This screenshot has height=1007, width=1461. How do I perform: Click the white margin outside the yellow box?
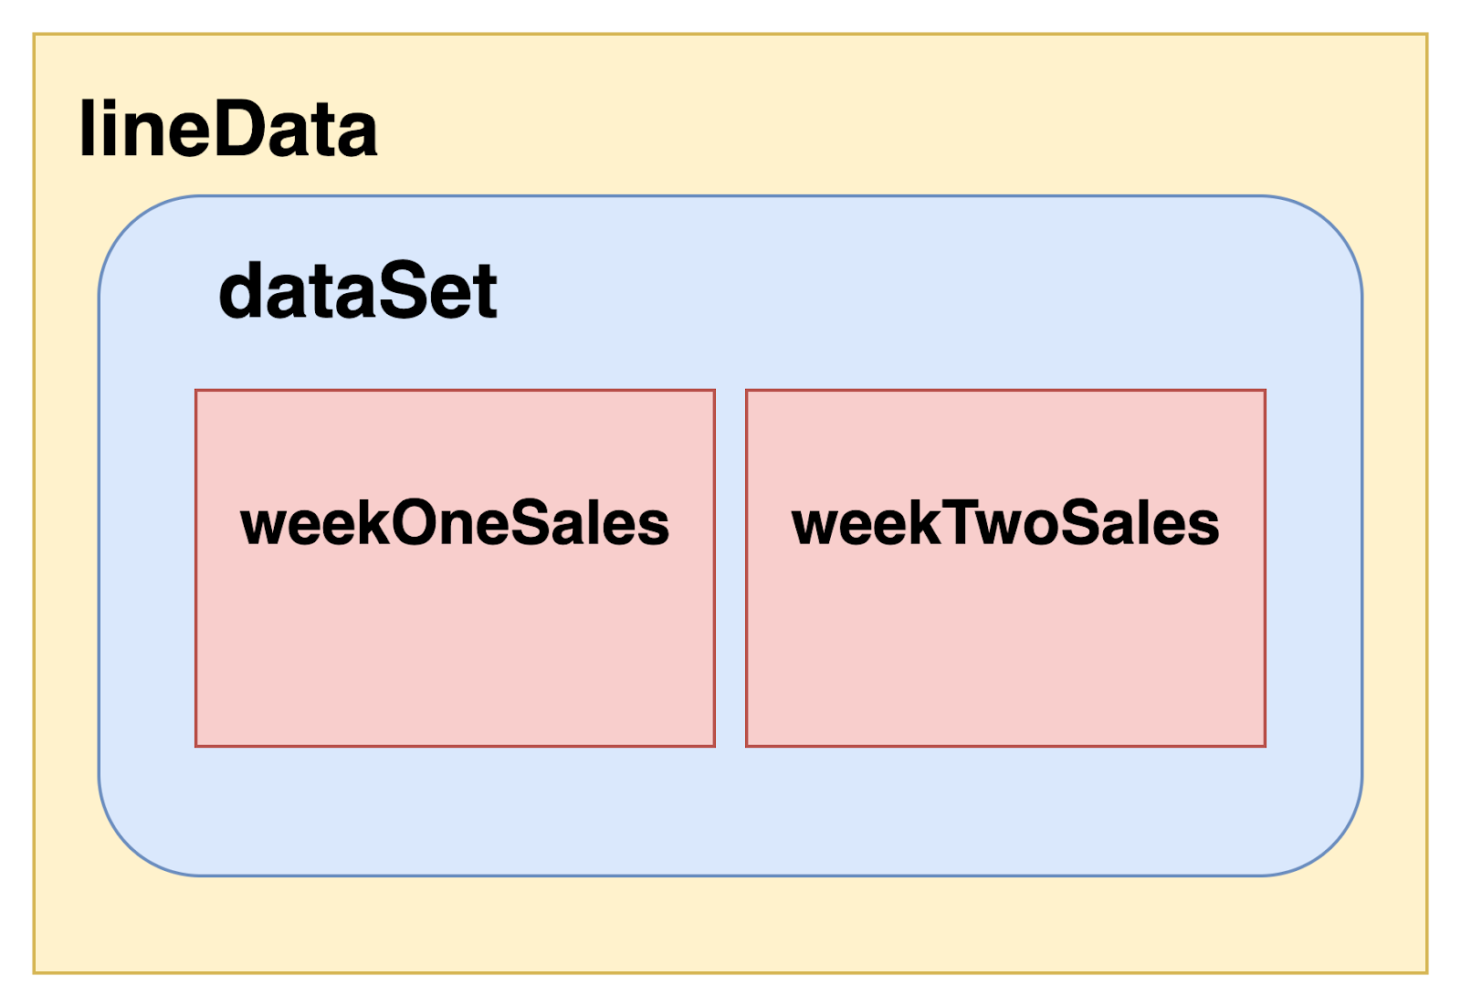[730, 16]
